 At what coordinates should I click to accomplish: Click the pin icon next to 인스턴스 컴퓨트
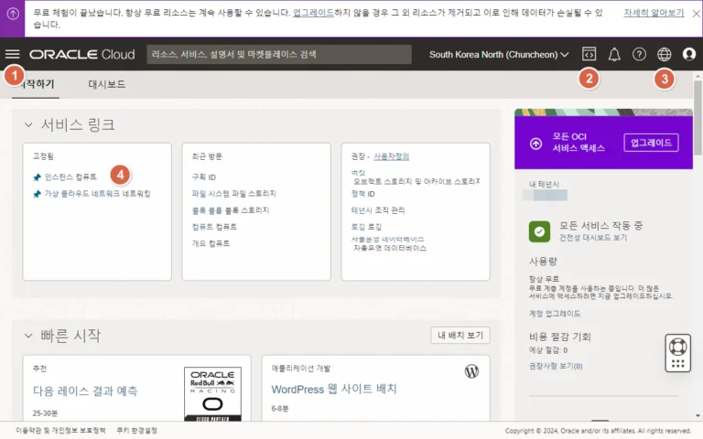(x=38, y=177)
